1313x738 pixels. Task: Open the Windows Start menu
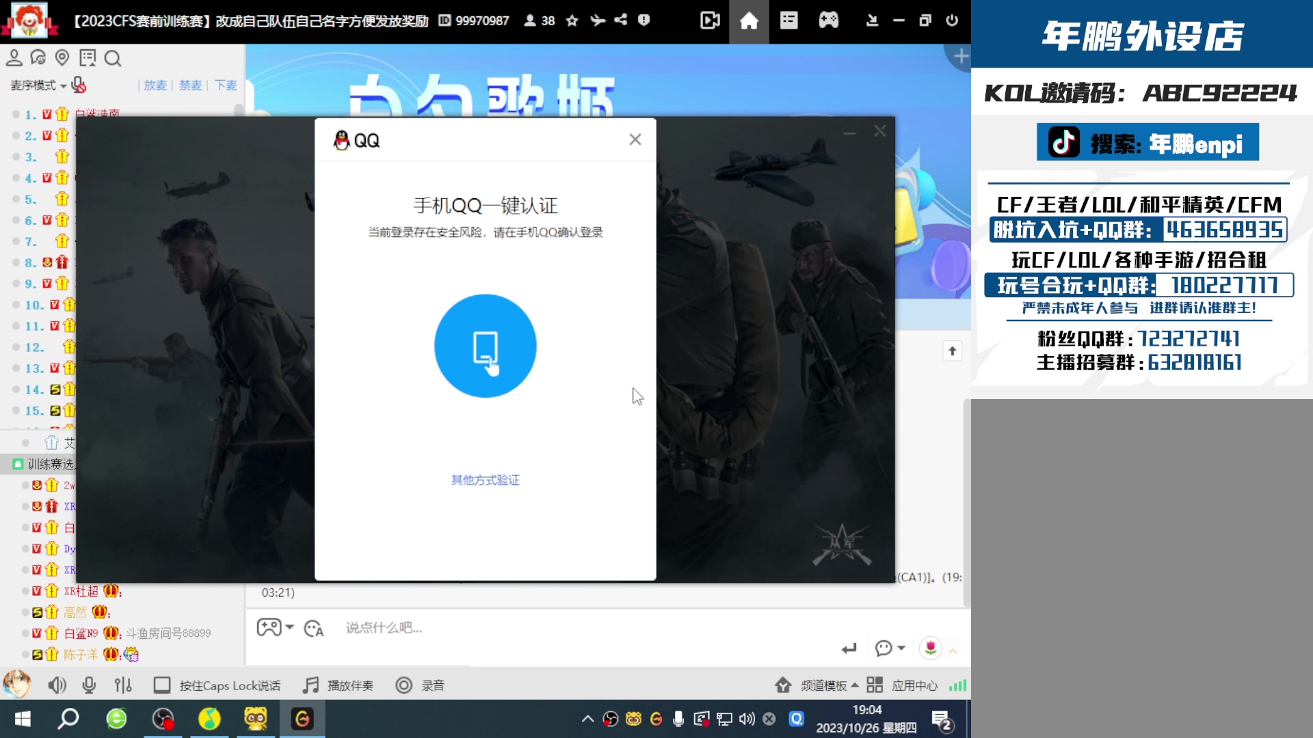[23, 719]
